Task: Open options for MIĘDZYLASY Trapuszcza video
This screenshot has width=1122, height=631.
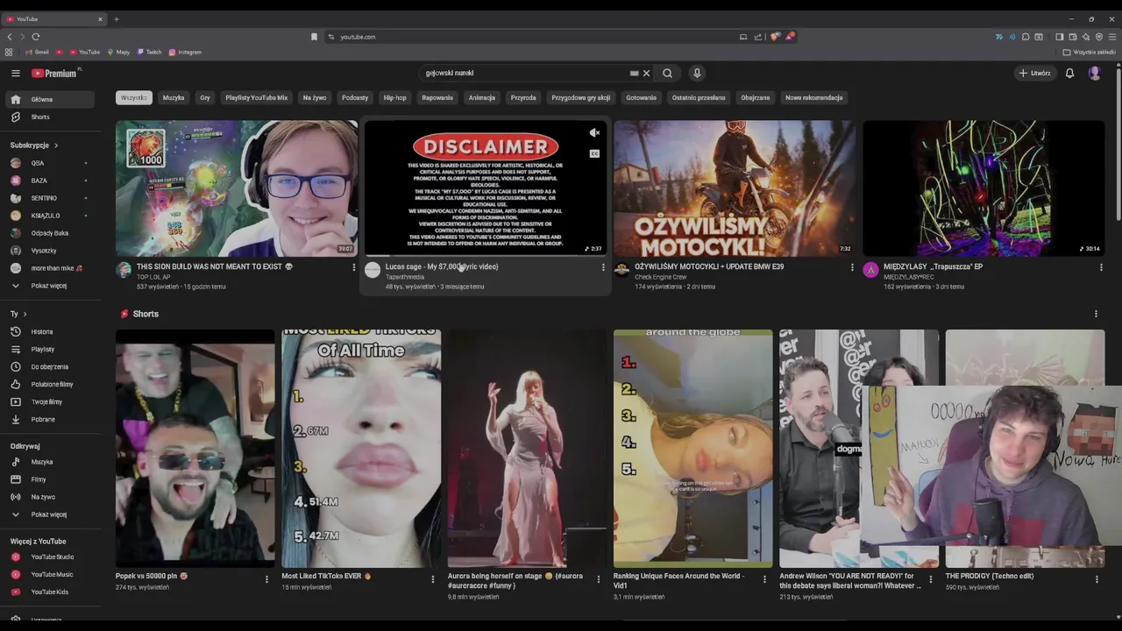Action: (1101, 267)
